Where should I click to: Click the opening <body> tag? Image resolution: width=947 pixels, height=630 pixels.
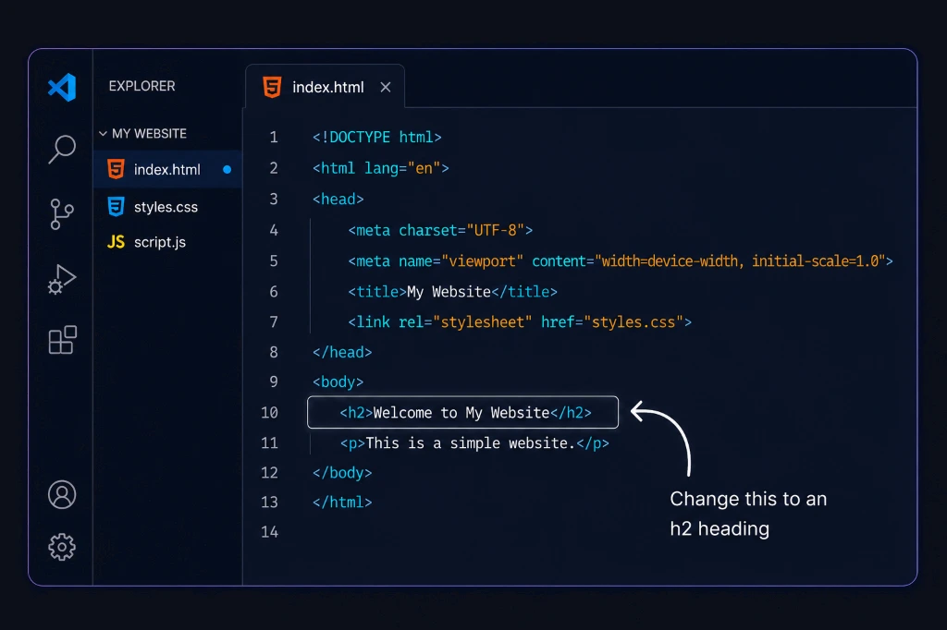click(338, 382)
